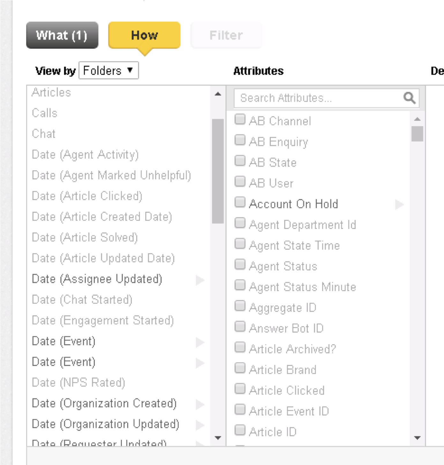Click the search magnifier icon in Attributes
Screen dimensions: 444x465
[410, 98]
